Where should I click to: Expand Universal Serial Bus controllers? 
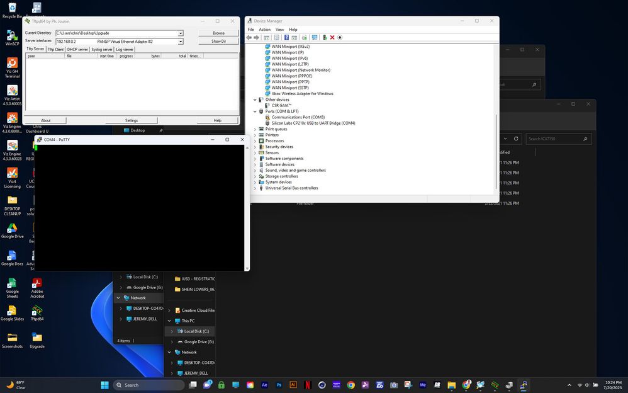coord(254,188)
